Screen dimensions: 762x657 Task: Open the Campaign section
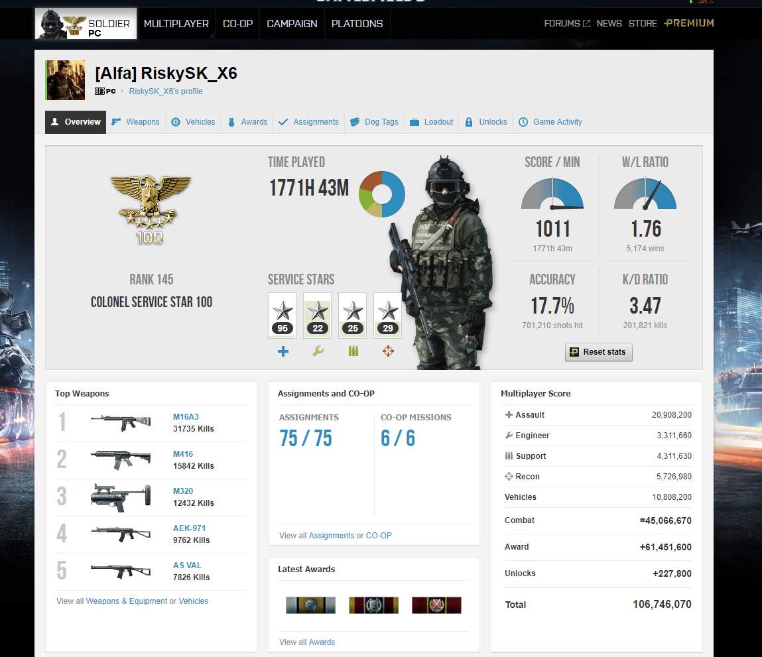click(x=292, y=23)
